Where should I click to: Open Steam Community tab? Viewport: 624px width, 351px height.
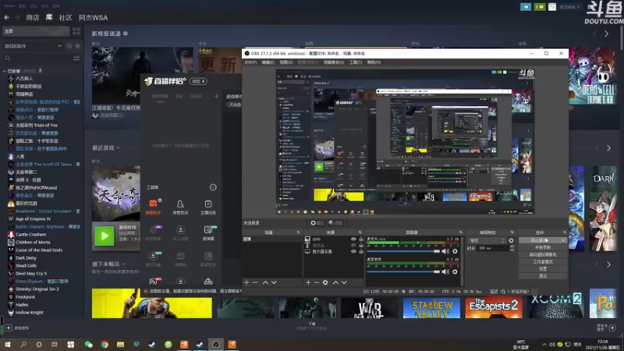click(x=66, y=17)
